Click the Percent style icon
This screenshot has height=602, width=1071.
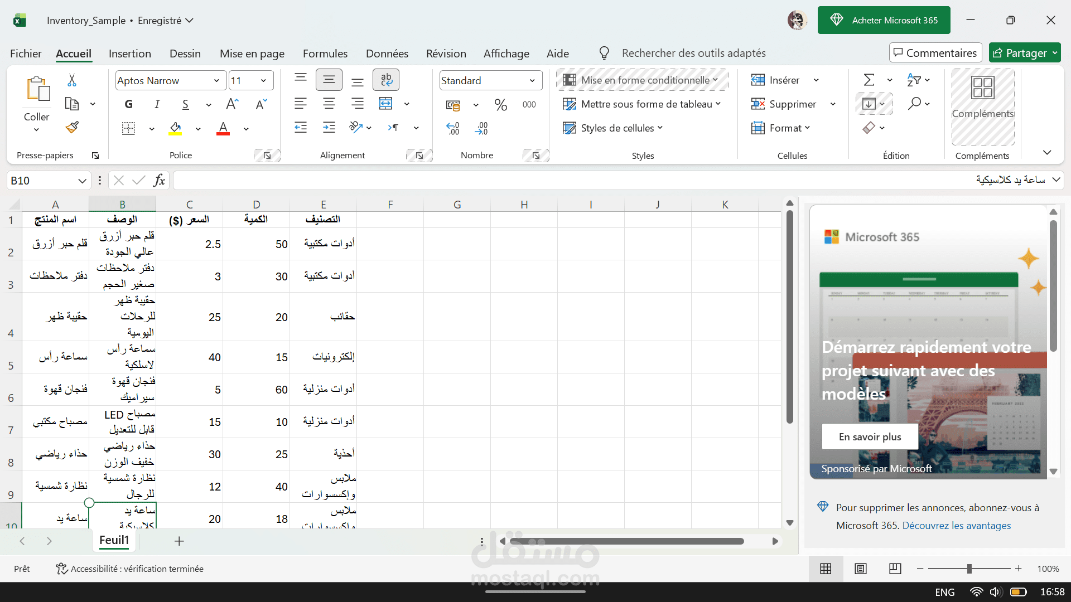(500, 104)
